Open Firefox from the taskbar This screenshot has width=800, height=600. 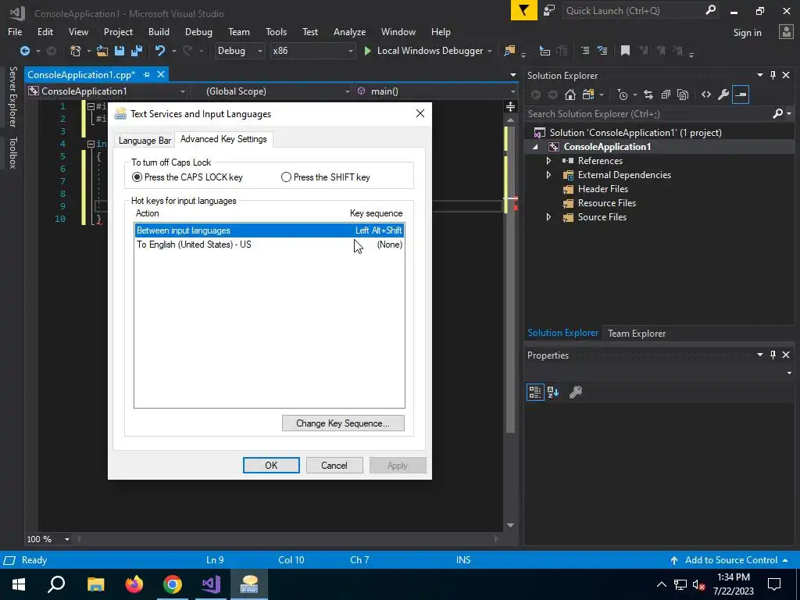click(x=134, y=584)
